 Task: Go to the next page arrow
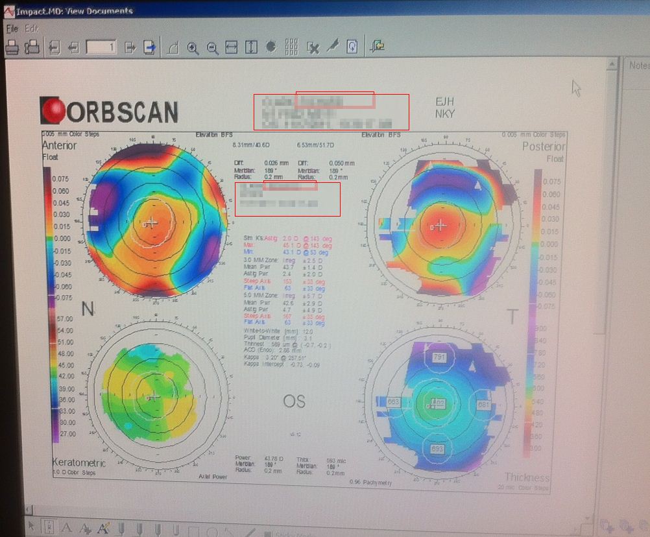pos(130,47)
